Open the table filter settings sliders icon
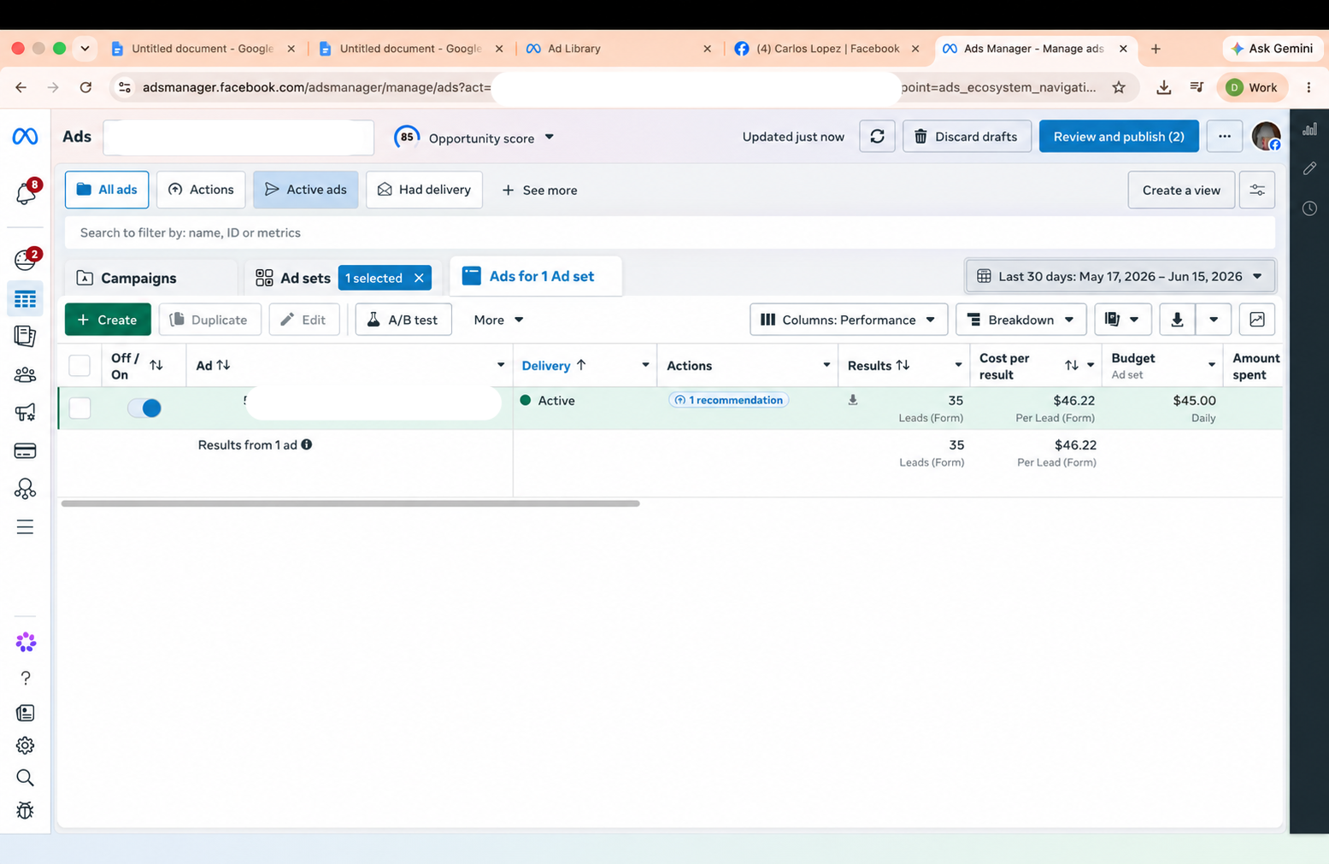This screenshot has width=1329, height=864. tap(1257, 190)
